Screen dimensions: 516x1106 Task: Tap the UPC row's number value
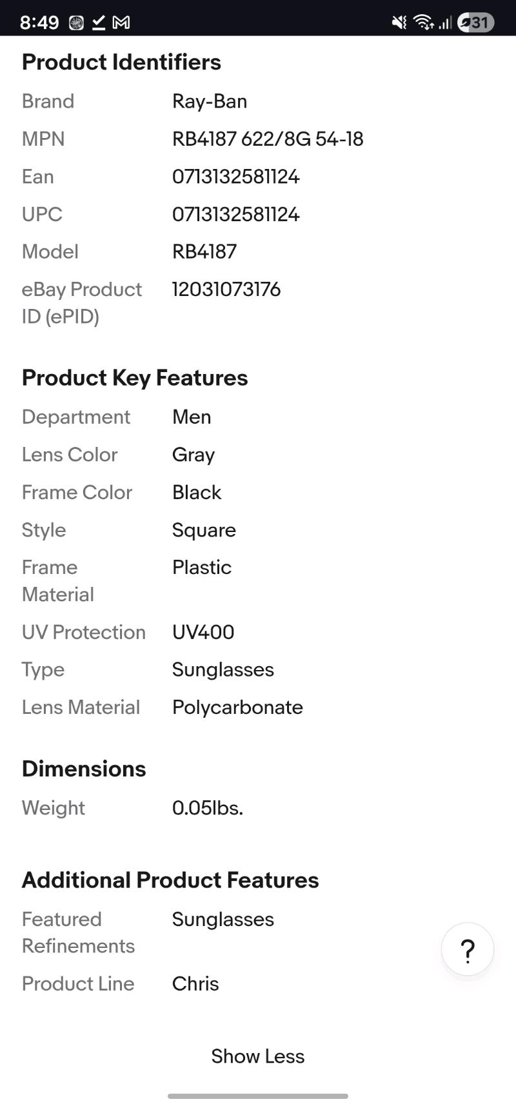pyautogui.click(x=235, y=214)
